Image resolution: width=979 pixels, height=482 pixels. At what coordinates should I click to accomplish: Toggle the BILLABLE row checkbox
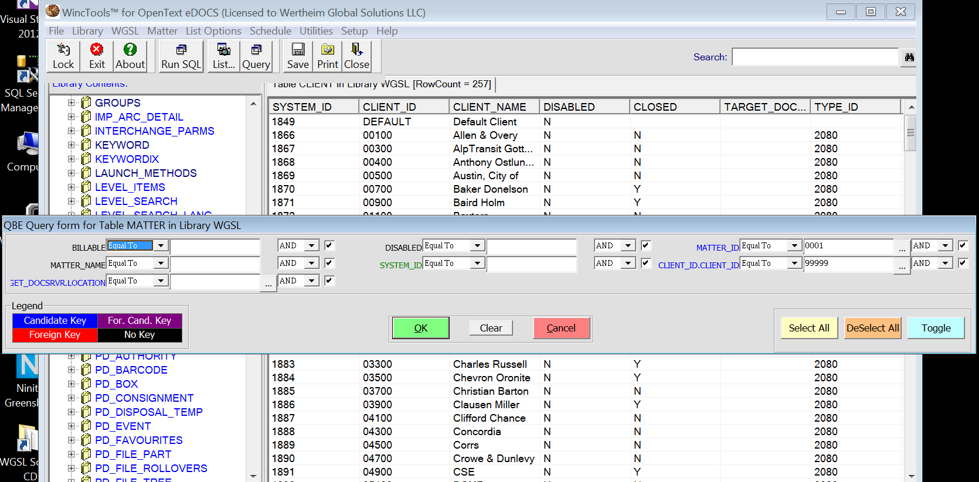click(x=329, y=245)
